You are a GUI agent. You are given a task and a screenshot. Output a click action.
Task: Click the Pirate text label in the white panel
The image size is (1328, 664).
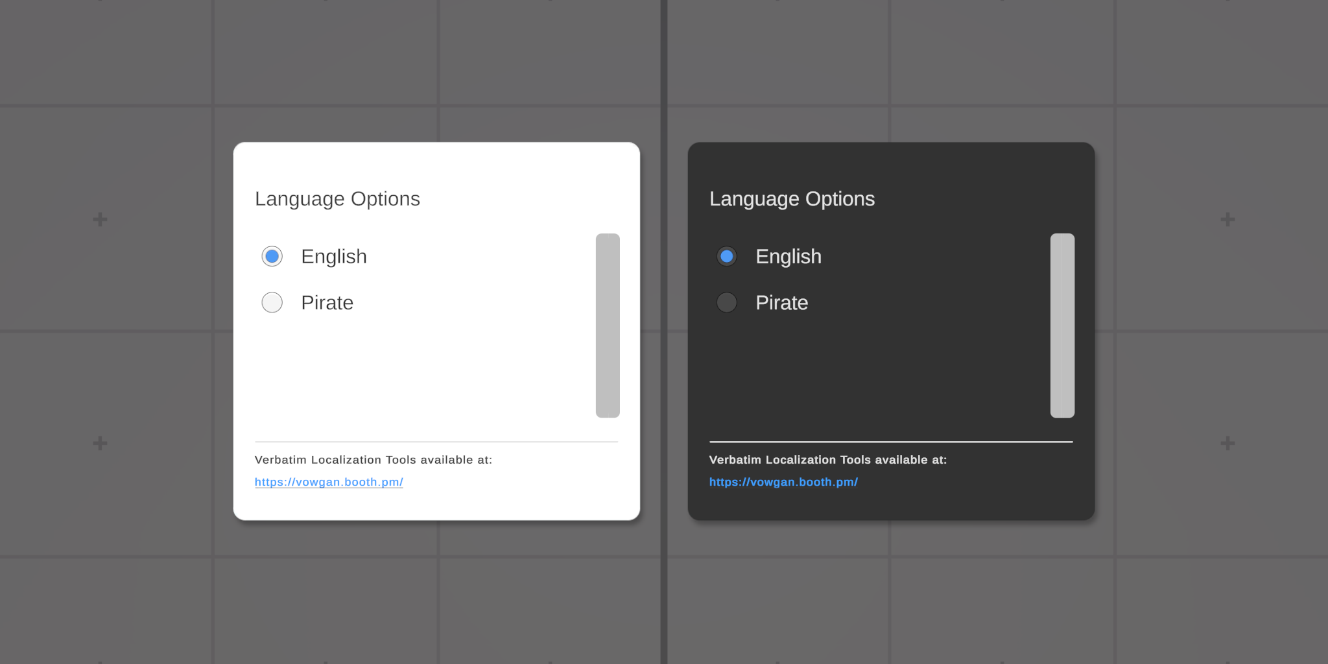[327, 303]
